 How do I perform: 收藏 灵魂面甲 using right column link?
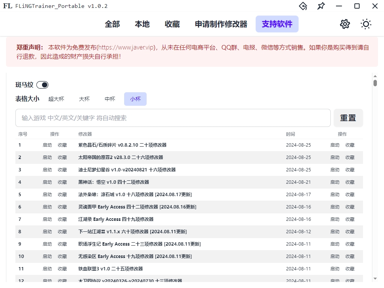[x=350, y=207]
